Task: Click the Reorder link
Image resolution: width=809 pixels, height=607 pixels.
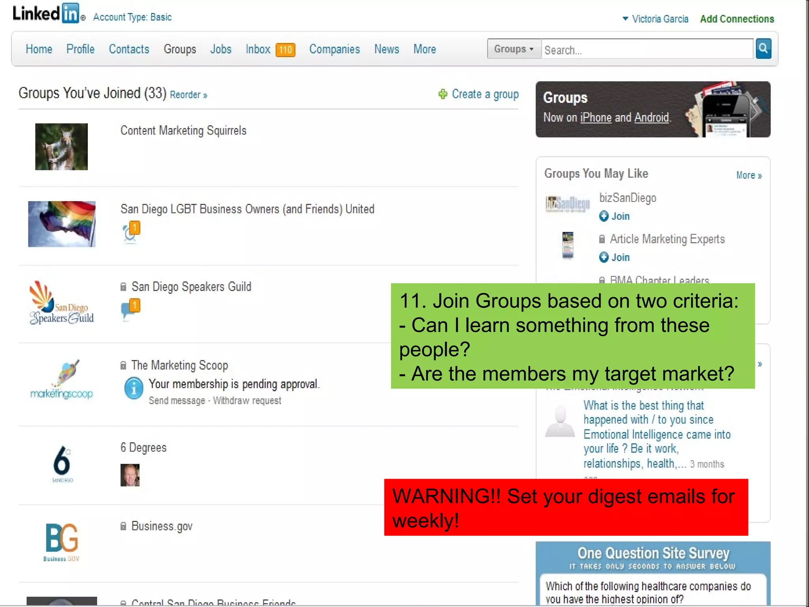Action: point(188,95)
